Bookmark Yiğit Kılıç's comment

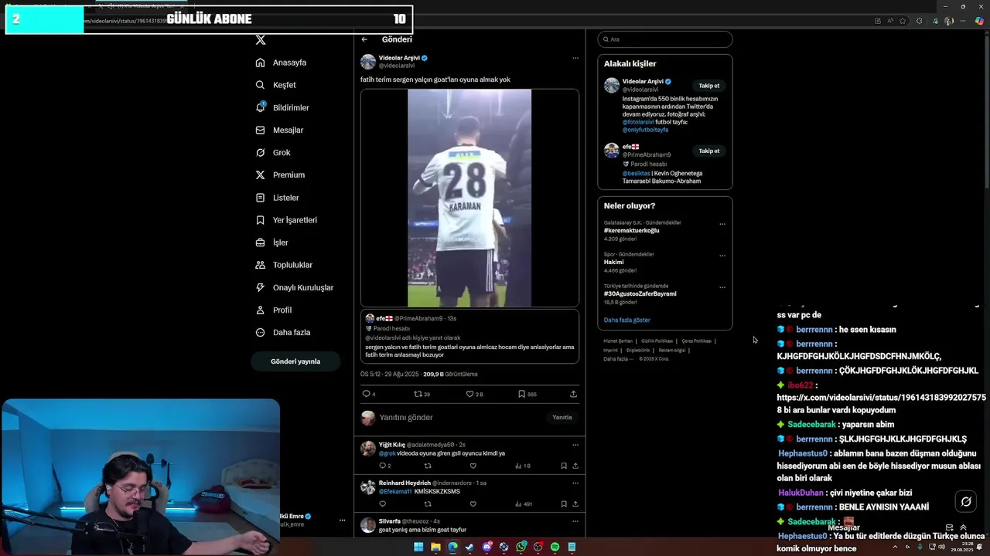point(564,466)
